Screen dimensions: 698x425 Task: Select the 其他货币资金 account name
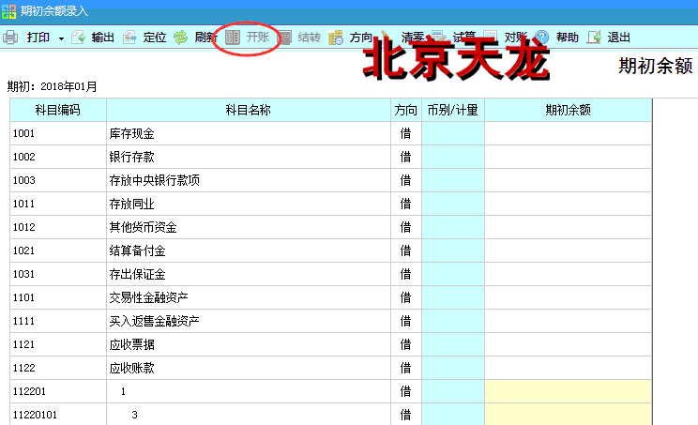point(143,227)
